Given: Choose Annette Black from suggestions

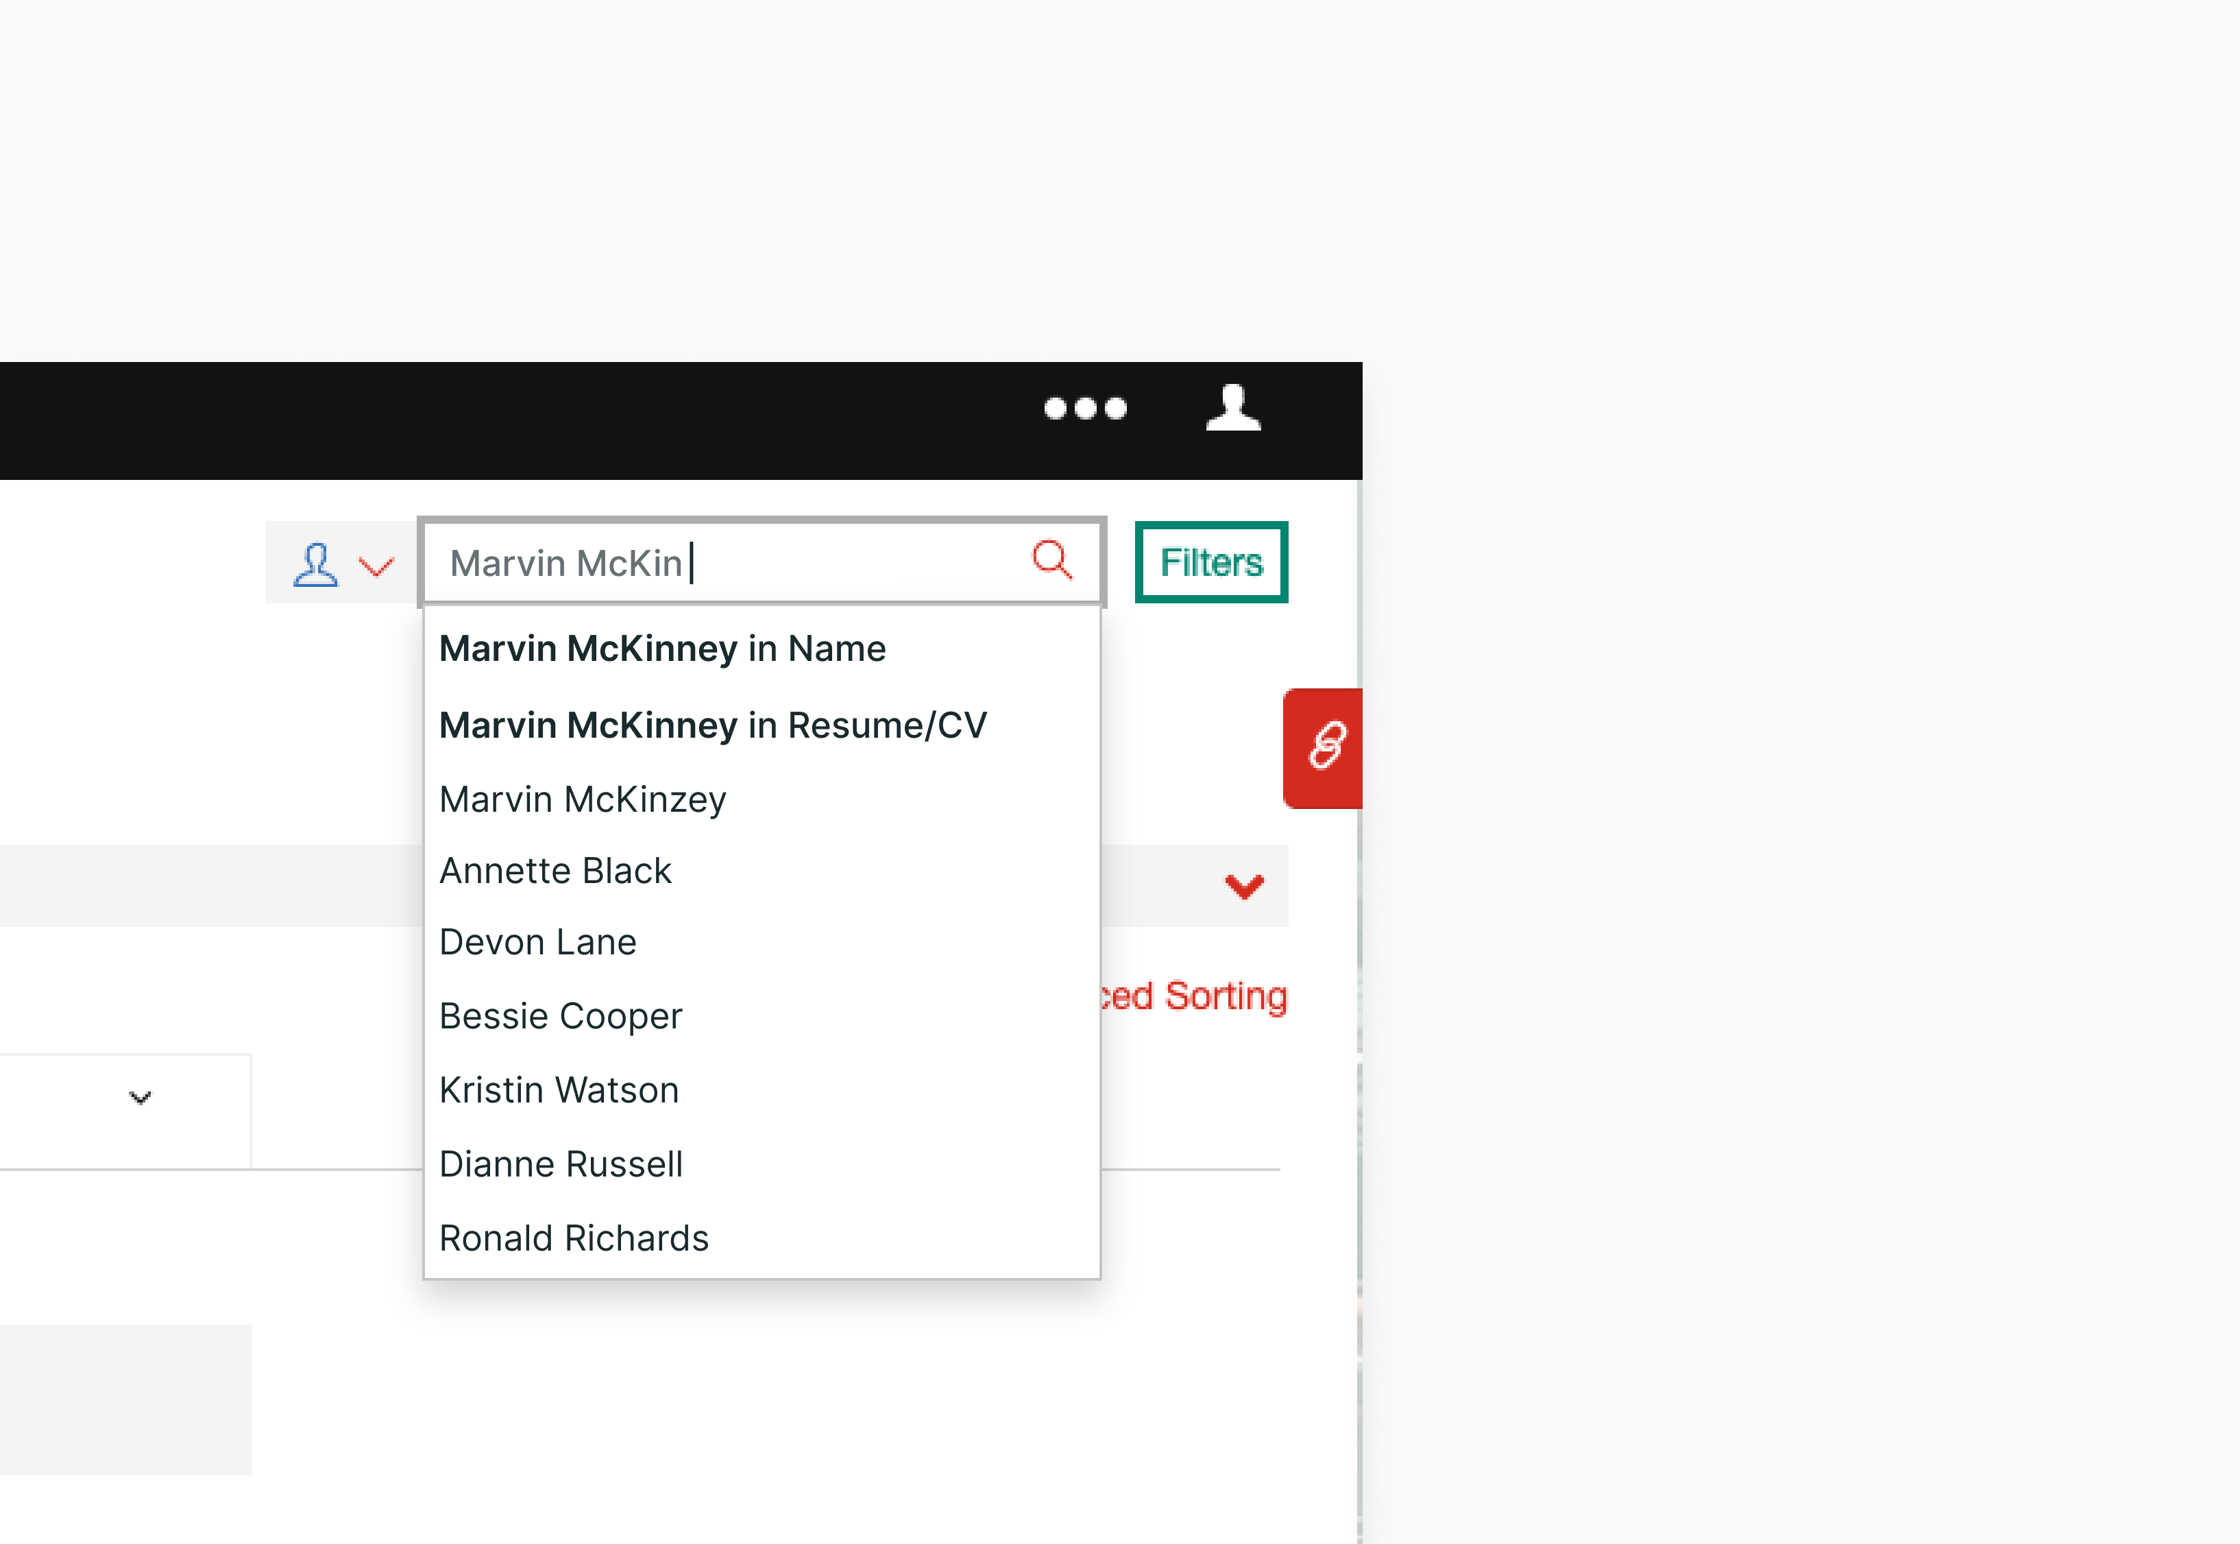Looking at the screenshot, I should (x=555, y=871).
